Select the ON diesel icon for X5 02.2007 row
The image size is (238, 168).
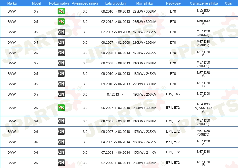click(61, 32)
